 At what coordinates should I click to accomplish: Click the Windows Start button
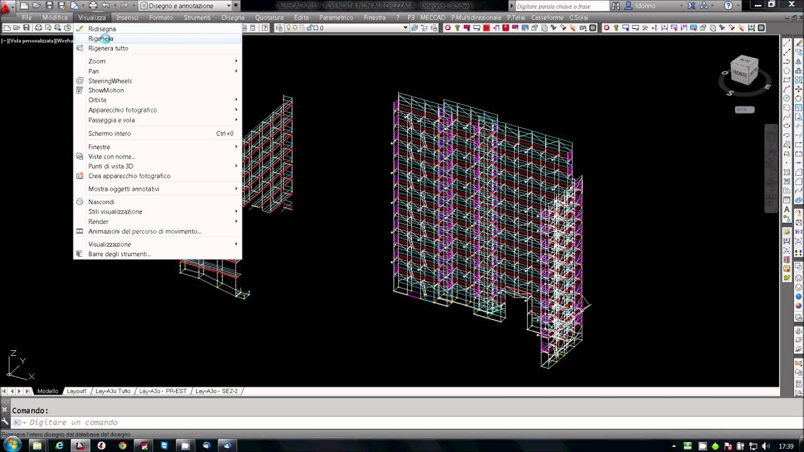[12, 445]
